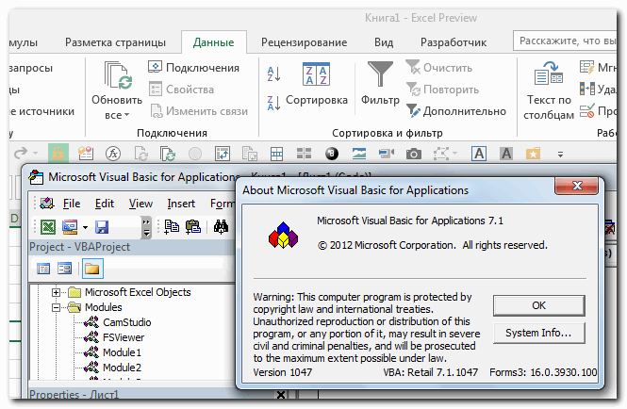Click the Redo arrow icon
This screenshot has width=627, height=409.
point(21,153)
